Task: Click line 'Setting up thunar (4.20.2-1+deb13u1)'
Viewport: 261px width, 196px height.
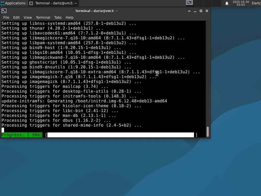Action: (x=52, y=28)
